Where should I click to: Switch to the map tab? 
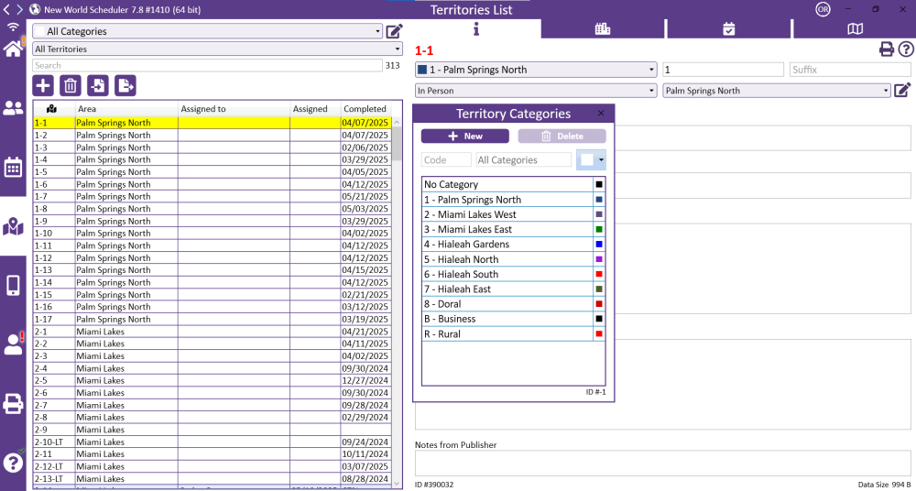[854, 29]
